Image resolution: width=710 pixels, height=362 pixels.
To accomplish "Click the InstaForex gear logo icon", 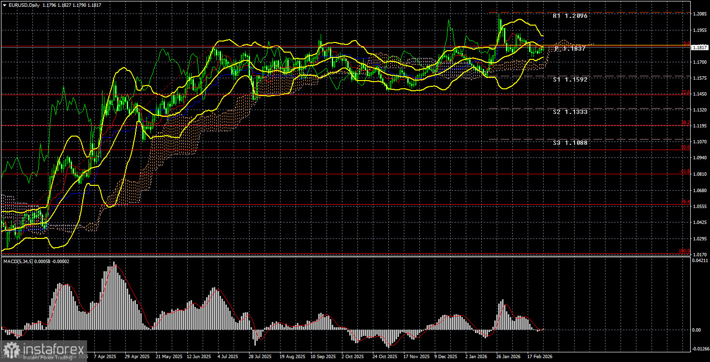I will (x=11, y=347).
